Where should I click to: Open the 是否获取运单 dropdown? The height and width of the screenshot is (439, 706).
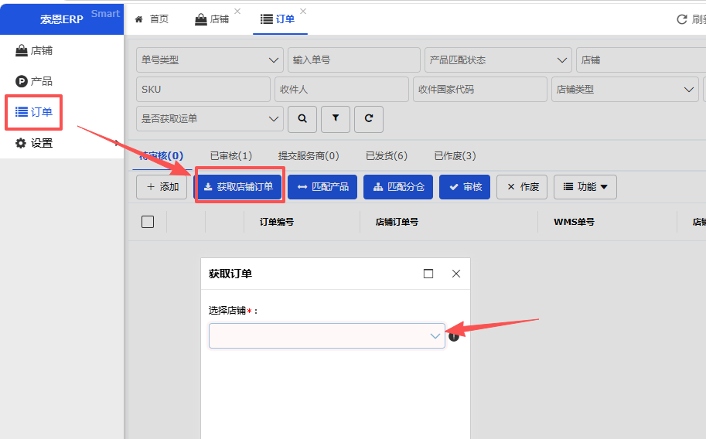pyautogui.click(x=210, y=119)
